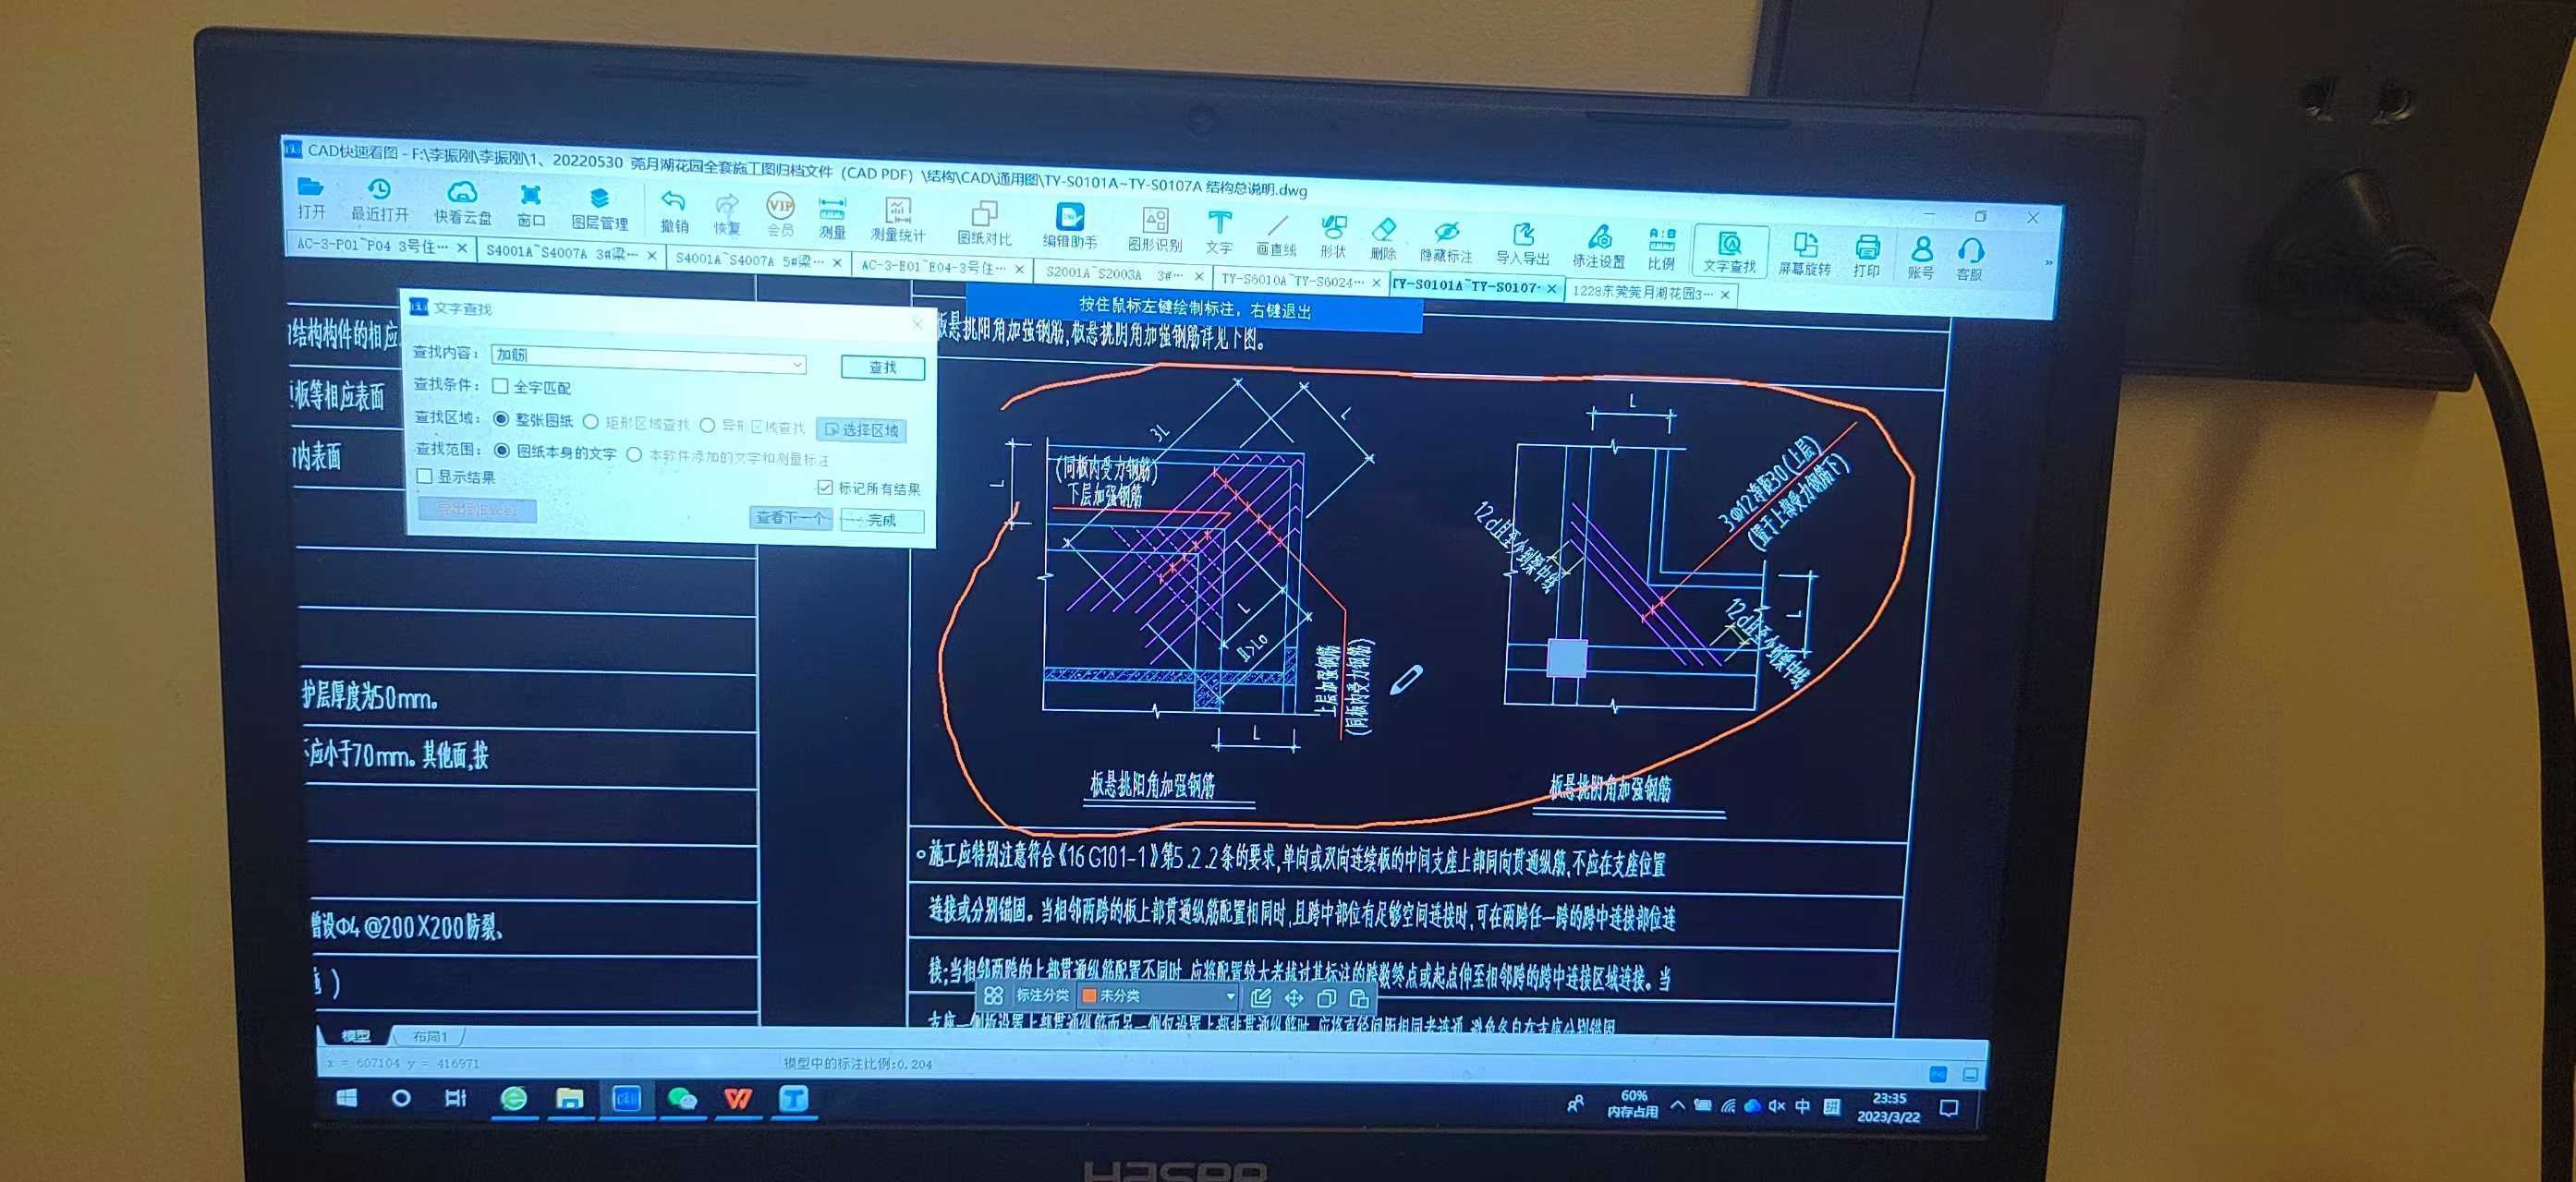Viewport: 2576px width, 1182px height.
Task: Switch to tab S4001A~S4007A 3#梁
Action: pos(561,253)
